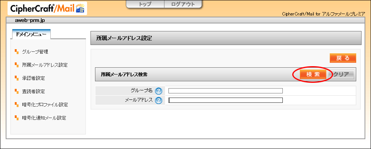The height and width of the screenshot is (149, 371).
Task: Click the 所属メールアドレス検索 heading
Action: [x=124, y=74]
